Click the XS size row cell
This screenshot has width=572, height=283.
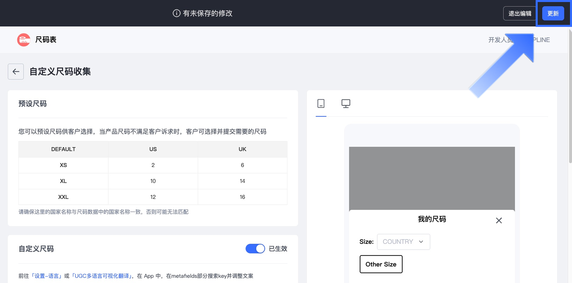(63, 165)
